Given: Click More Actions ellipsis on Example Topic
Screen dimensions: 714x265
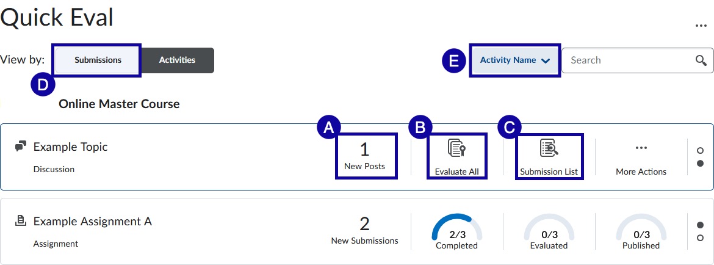Looking at the screenshot, I should (641, 148).
